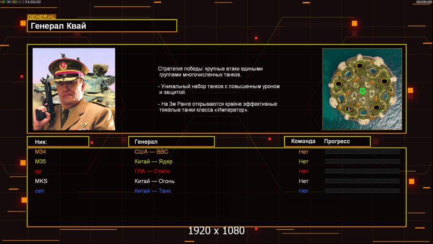Click the loading progress bar for ceh

click(362, 191)
